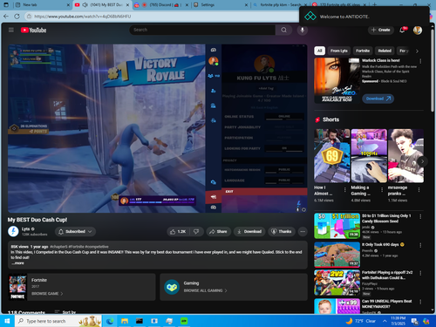Viewport: 436px width, 327px height.
Task: Open the notifications bell
Action: [402, 30]
